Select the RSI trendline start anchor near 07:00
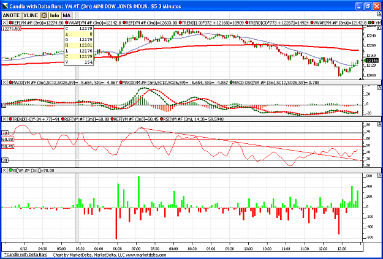383x259 pixels. [x=140, y=127]
